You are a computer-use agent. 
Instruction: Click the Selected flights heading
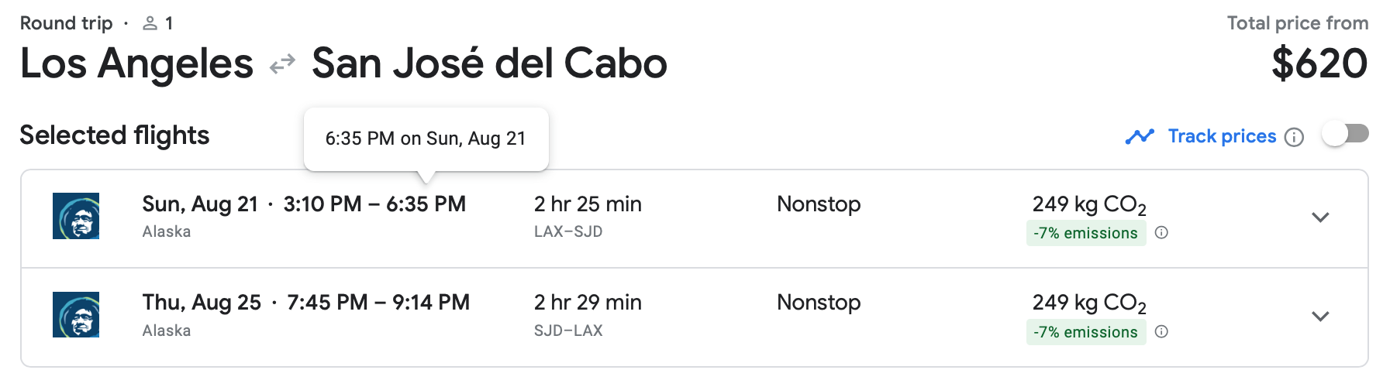tap(115, 135)
